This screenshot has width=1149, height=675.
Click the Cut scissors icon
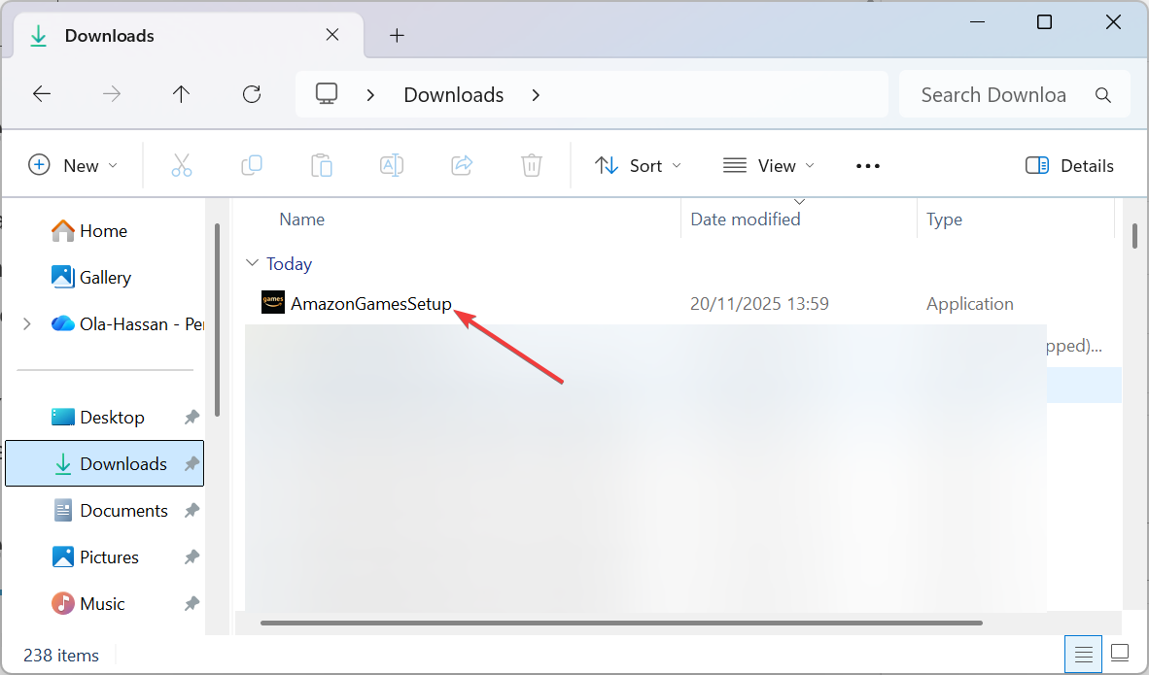pos(182,165)
